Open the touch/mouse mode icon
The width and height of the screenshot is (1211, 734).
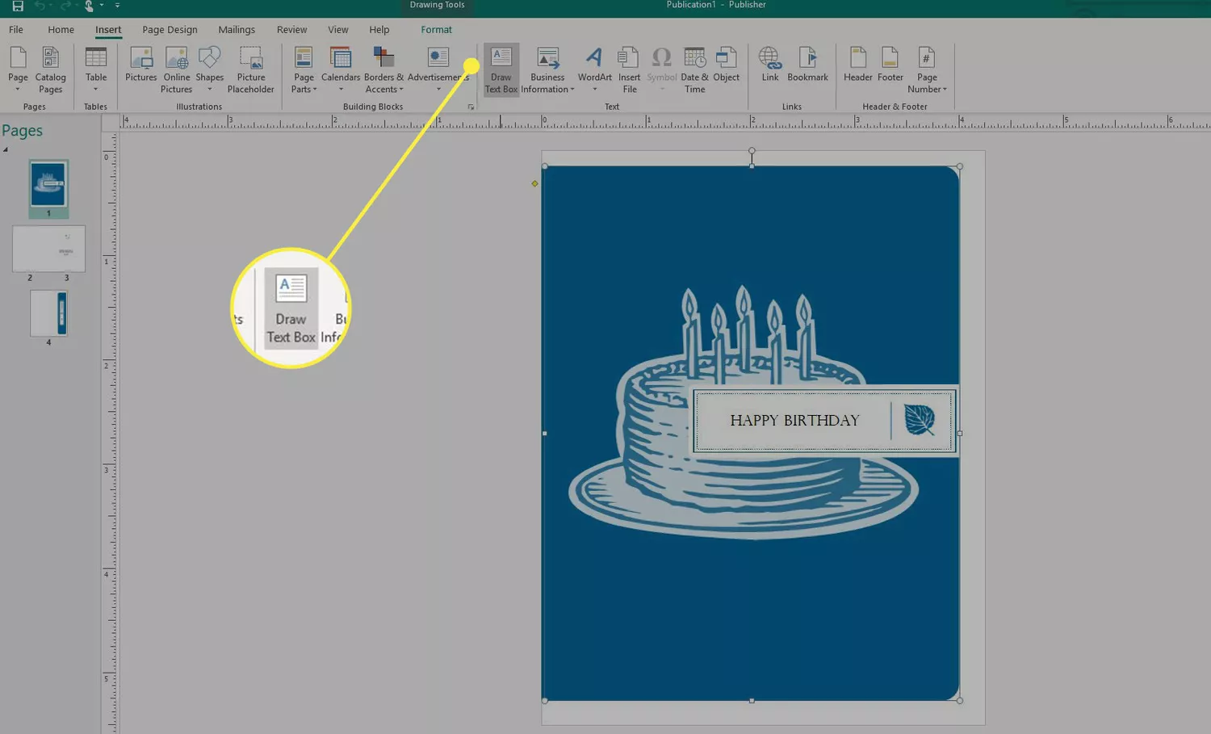tap(90, 6)
